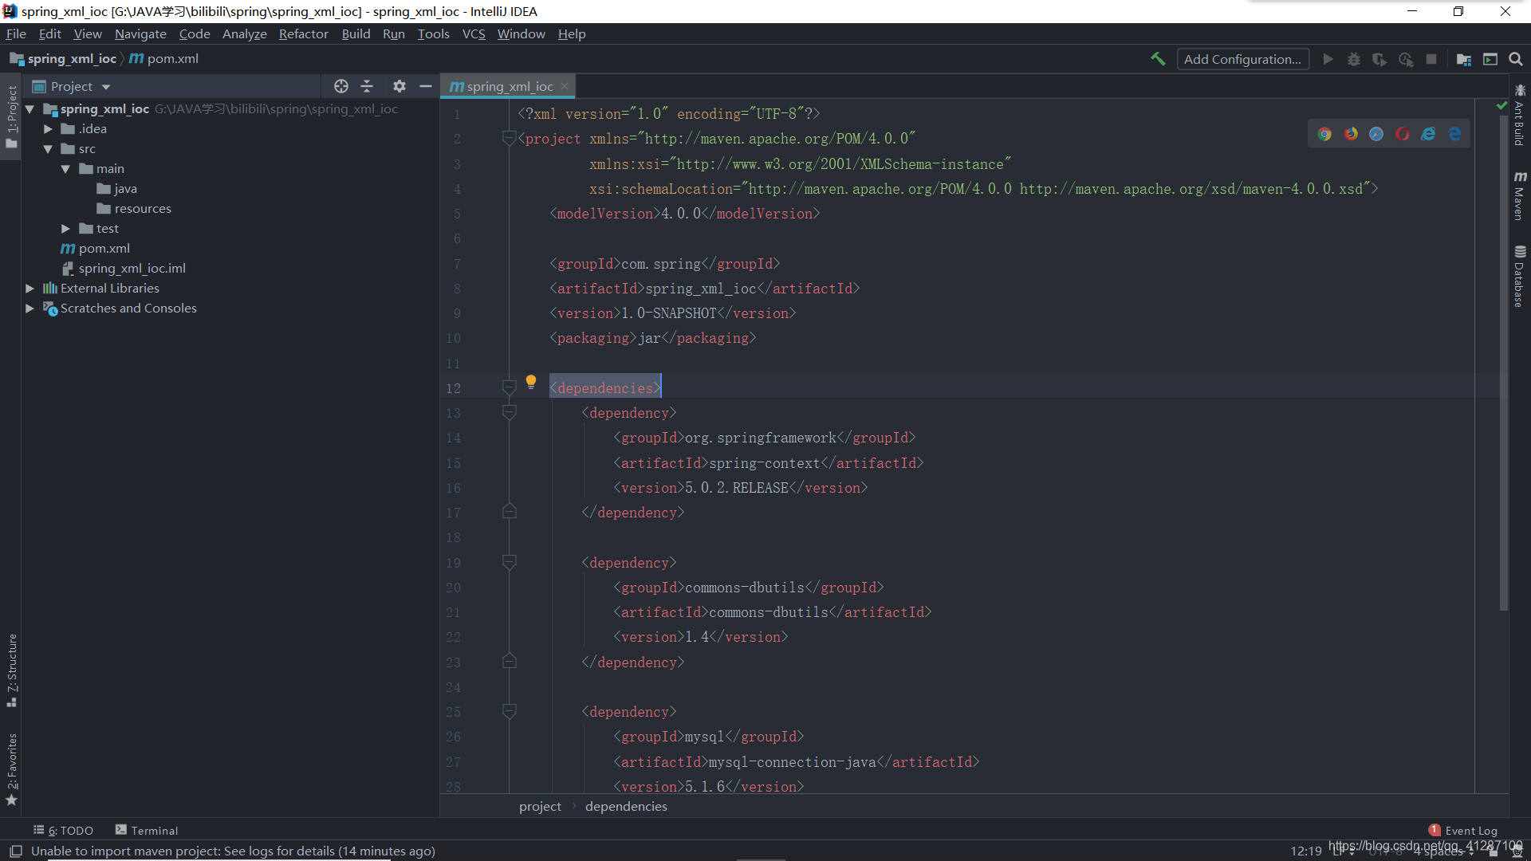This screenshot has height=861, width=1531.
Task: Open Project panel settings gear
Action: (399, 86)
